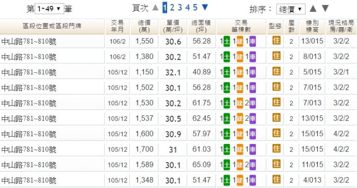Click green 土 icon in the 1,380 row
This screenshot has height=188, width=357.
click(x=227, y=57)
